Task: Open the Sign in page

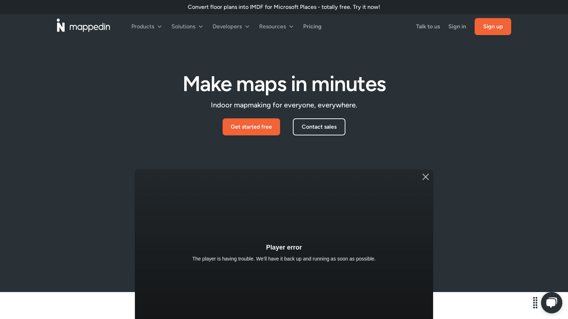Action: 457,27
